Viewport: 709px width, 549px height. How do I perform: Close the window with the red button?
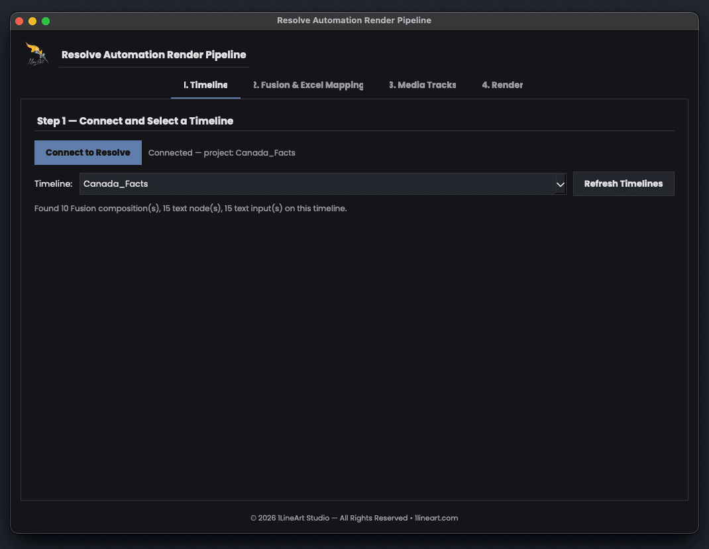19,21
